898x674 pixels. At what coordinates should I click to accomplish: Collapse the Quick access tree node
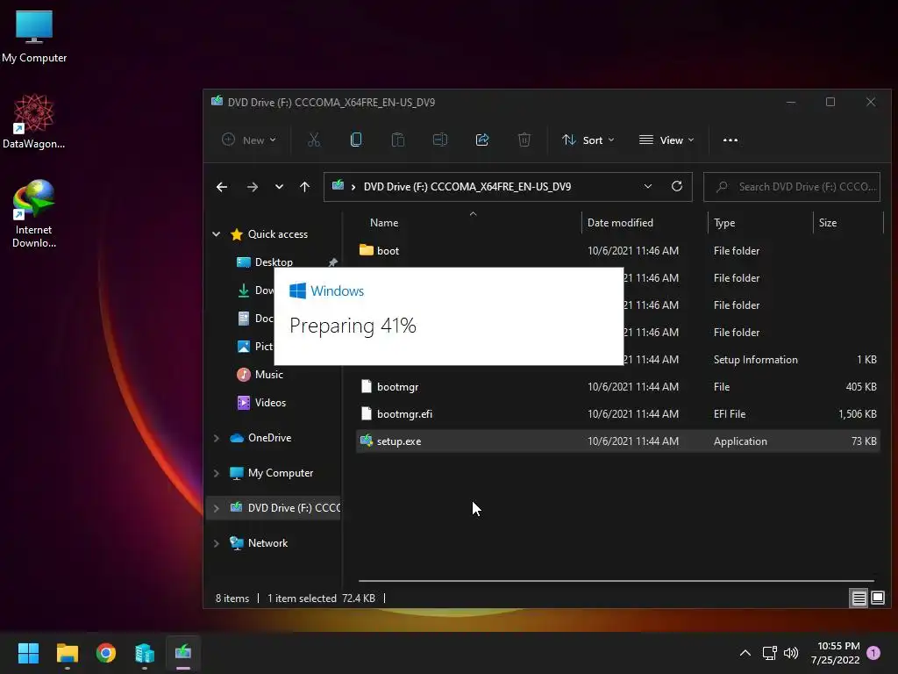[217, 233]
